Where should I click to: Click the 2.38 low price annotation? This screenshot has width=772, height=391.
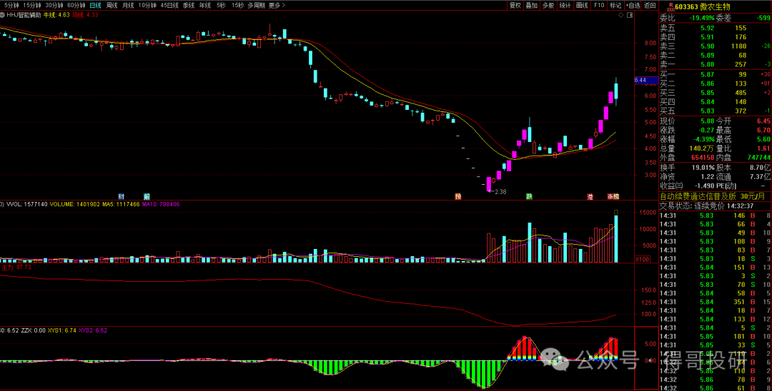point(500,191)
